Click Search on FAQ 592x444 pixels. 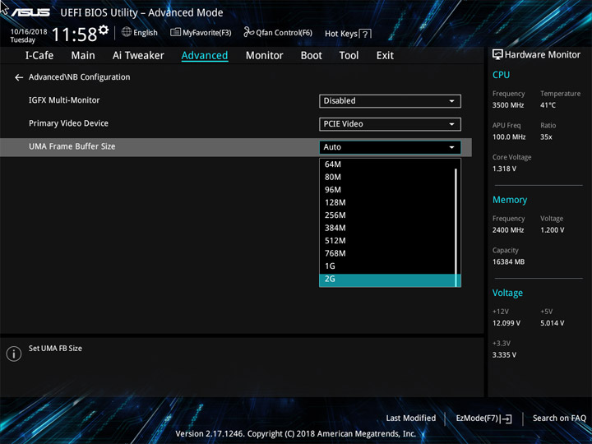(x=559, y=419)
